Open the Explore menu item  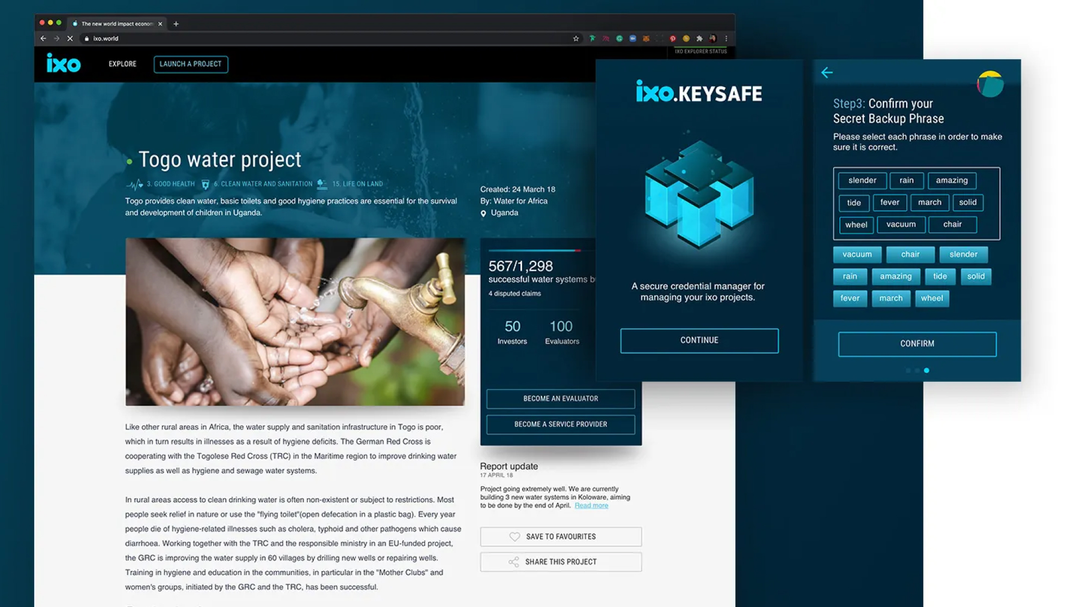(x=122, y=64)
